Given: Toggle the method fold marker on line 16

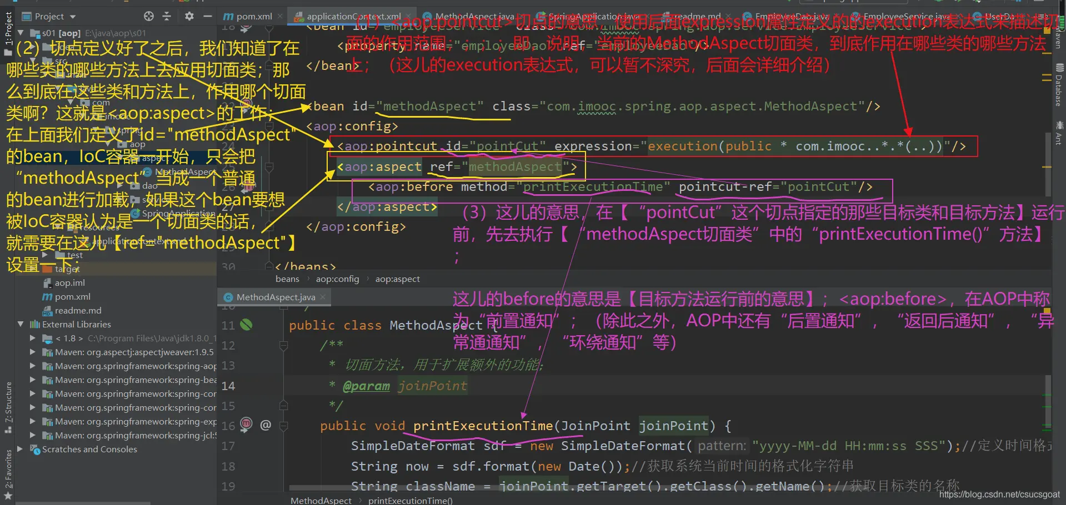Looking at the screenshot, I should pyautogui.click(x=284, y=426).
